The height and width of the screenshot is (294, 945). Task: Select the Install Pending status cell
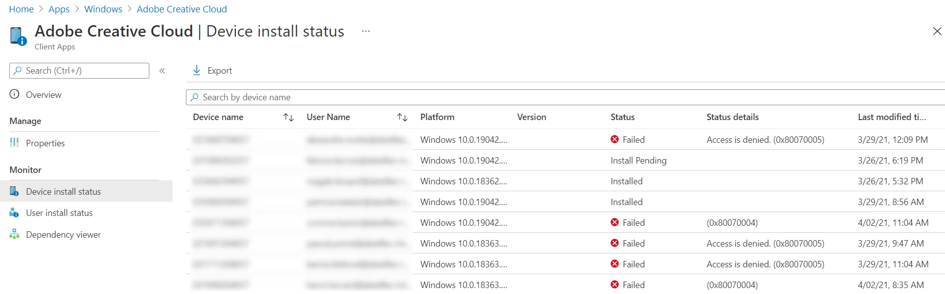(x=638, y=161)
